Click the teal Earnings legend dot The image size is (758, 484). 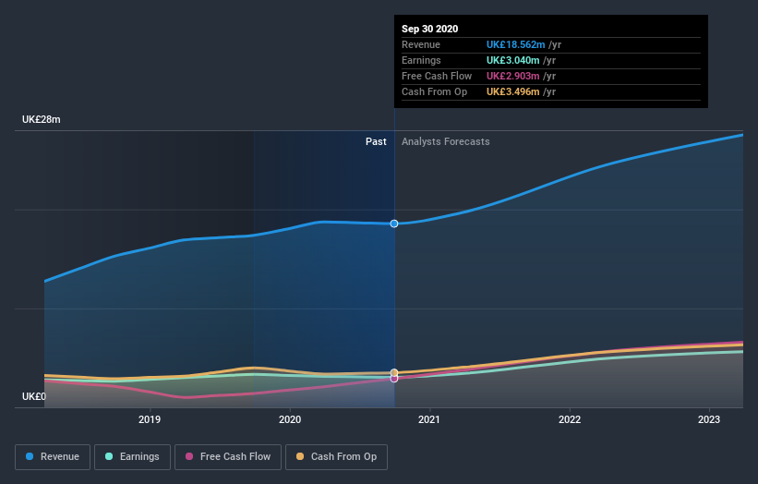[x=109, y=456]
